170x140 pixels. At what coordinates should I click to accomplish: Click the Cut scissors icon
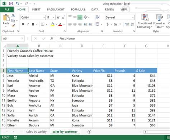point(13,15)
